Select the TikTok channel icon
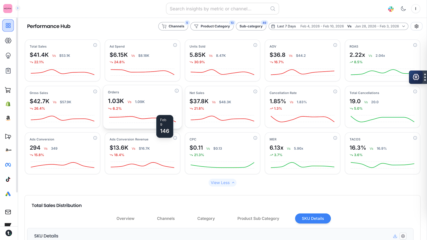Screen dimensions: 427x240 coord(8,179)
